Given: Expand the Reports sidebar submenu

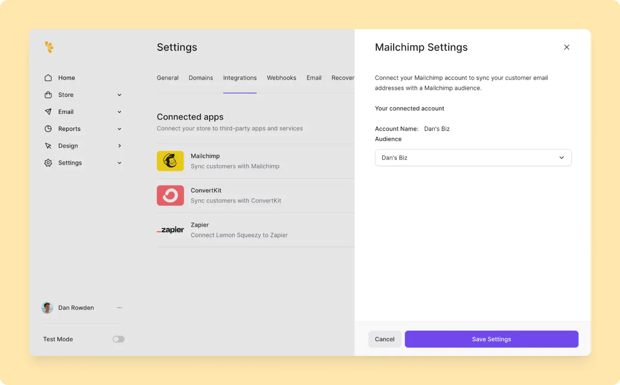Looking at the screenshot, I should tap(119, 128).
